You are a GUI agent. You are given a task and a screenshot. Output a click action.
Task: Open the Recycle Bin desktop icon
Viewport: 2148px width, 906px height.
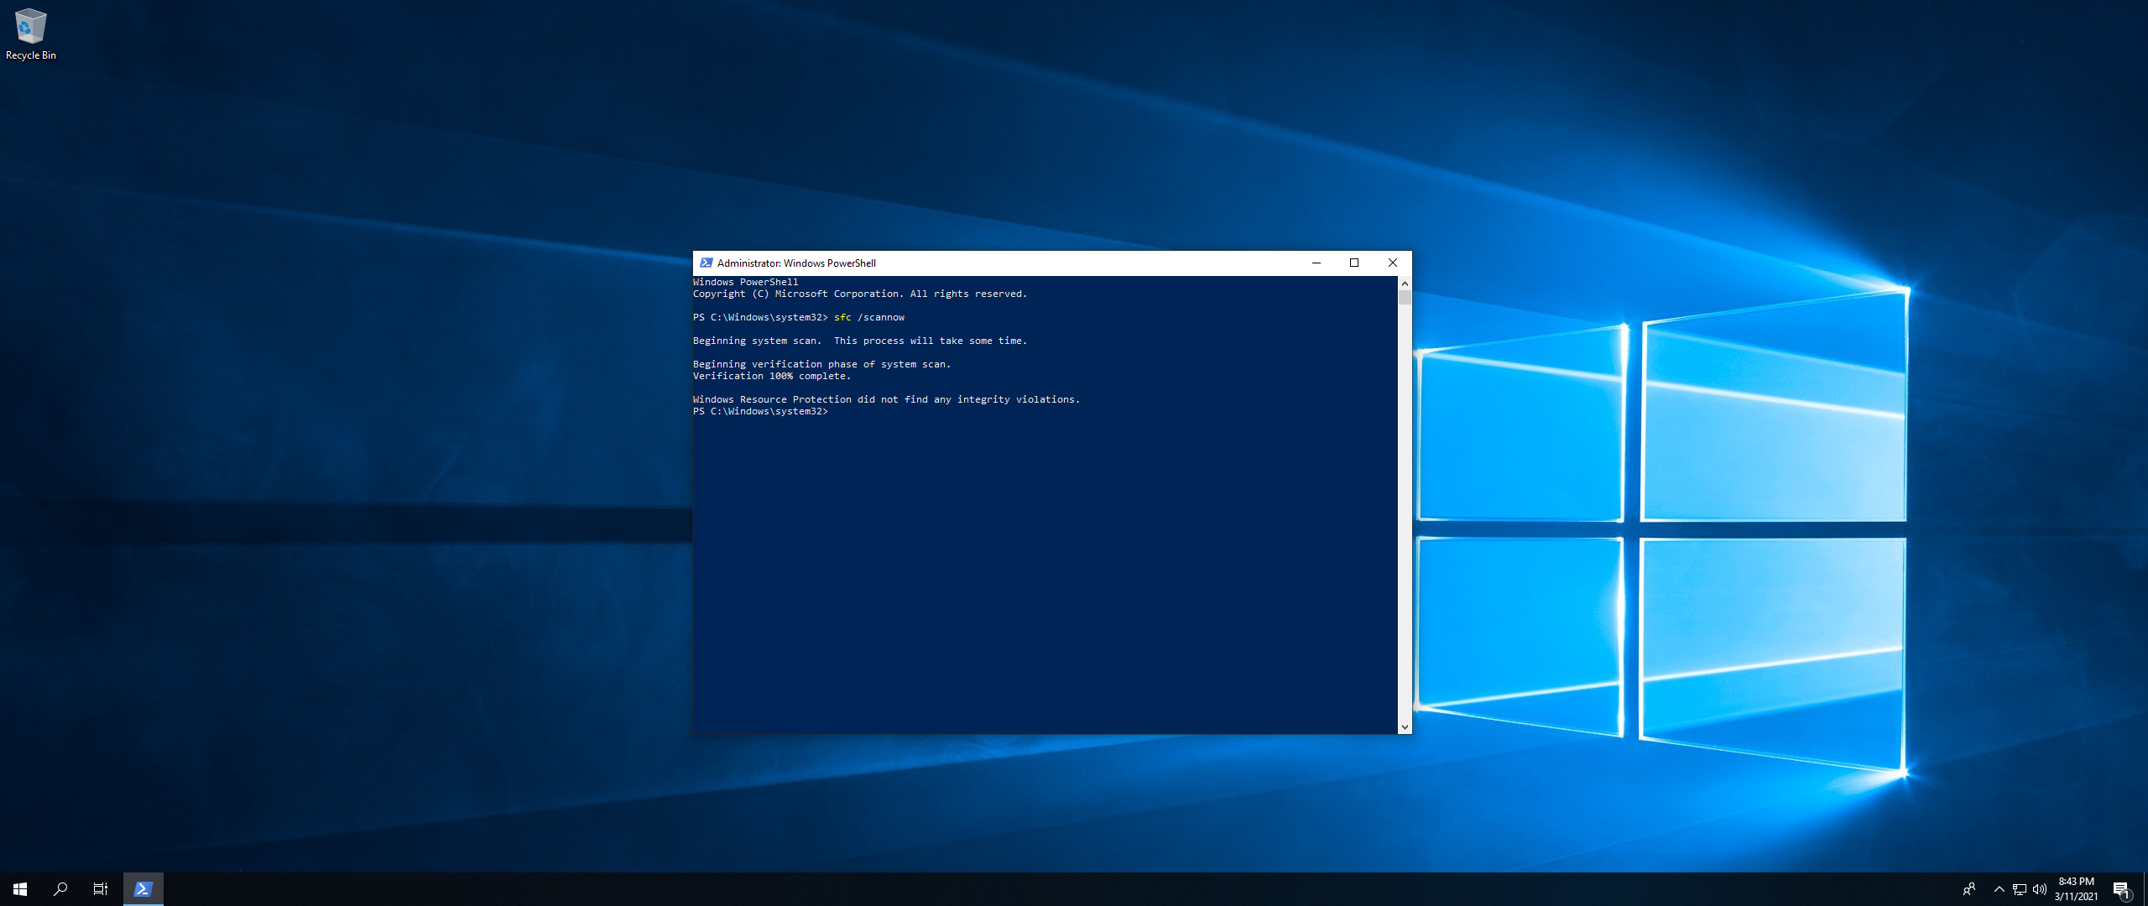coord(31,34)
